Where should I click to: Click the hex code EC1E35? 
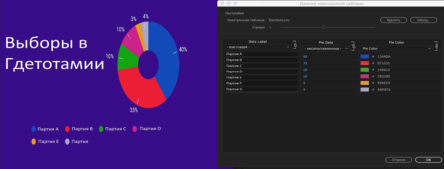(x=384, y=63)
